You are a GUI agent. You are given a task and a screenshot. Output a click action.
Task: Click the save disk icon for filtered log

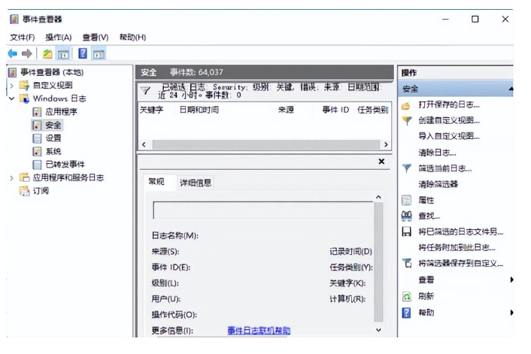point(406,231)
